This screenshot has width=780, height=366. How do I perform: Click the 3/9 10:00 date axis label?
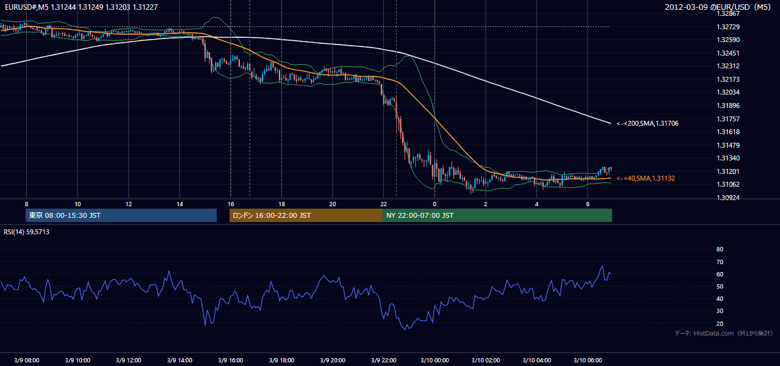click(x=78, y=361)
